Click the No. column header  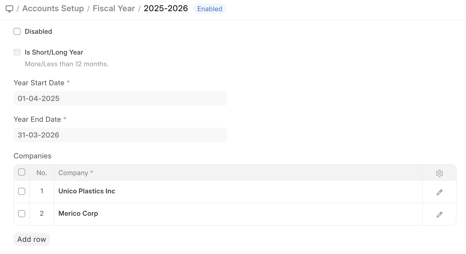click(x=42, y=173)
